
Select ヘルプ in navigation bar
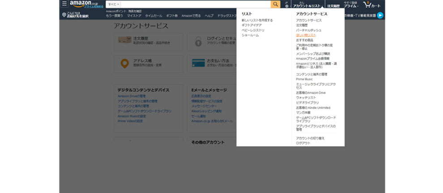point(209,16)
